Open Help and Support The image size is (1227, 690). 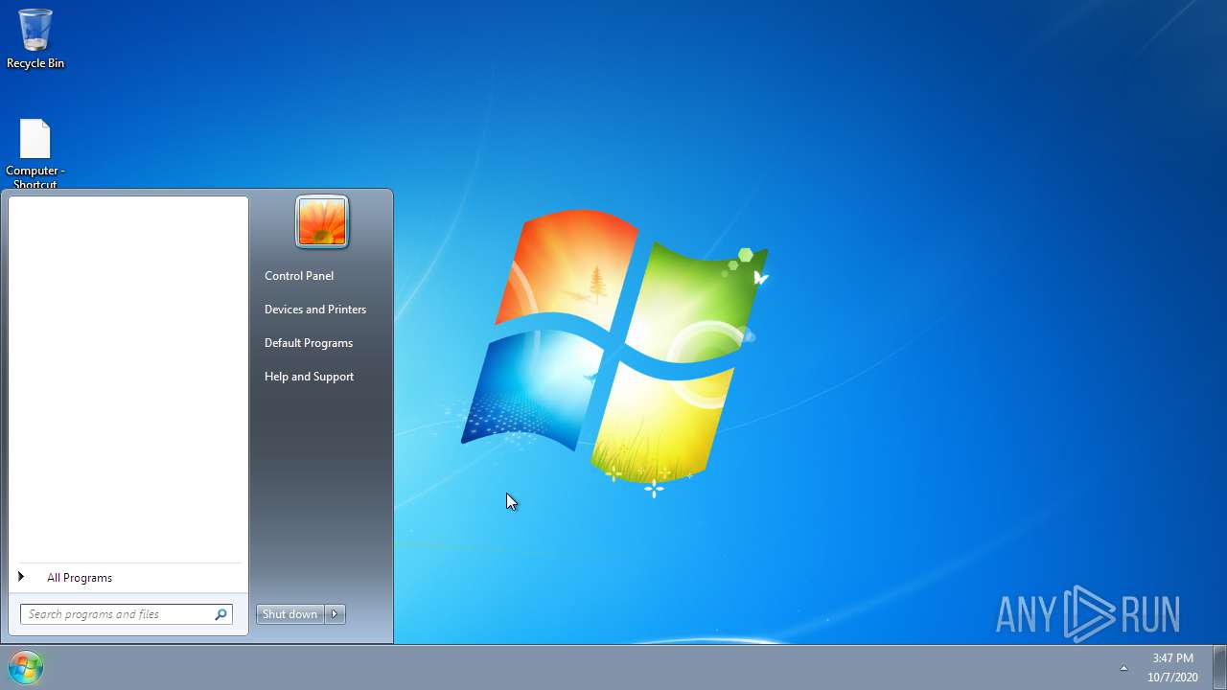(x=309, y=377)
